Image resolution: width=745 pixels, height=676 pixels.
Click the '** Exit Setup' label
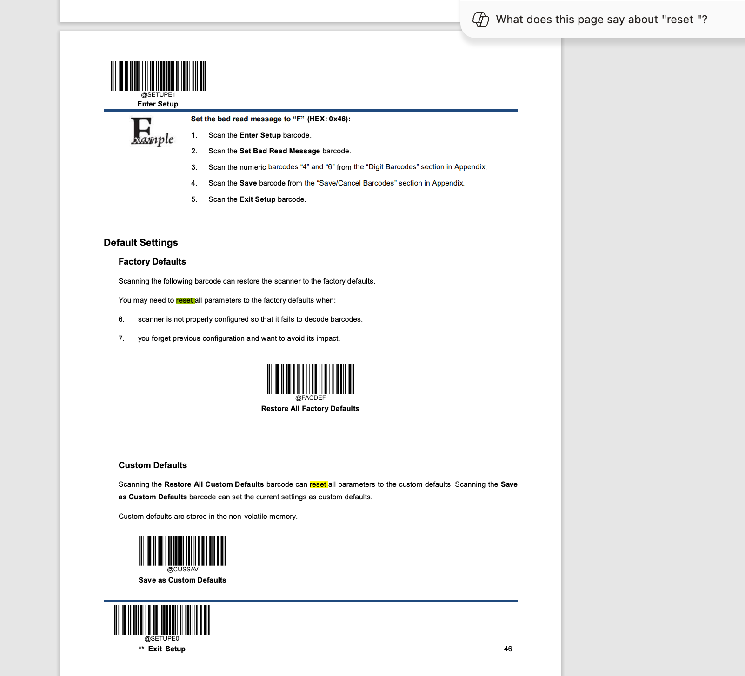coord(162,649)
